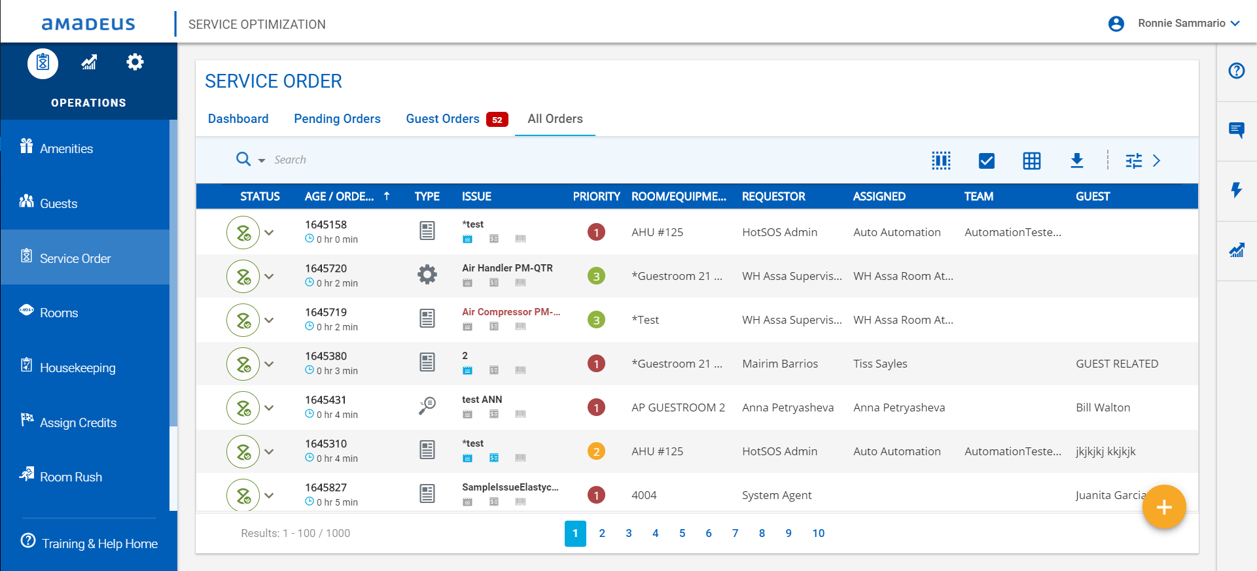Screen dimensions: 1257x571
Task: Click status icon for order 1645827
Action: click(x=243, y=495)
